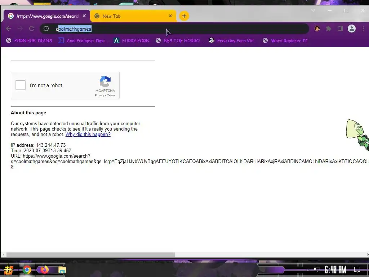
Task: Click the About this page heading
Action: pyautogui.click(x=28, y=113)
